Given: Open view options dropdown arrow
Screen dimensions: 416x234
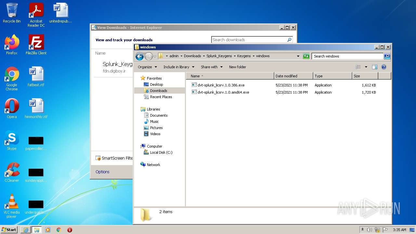Looking at the screenshot, I should tap(366, 67).
